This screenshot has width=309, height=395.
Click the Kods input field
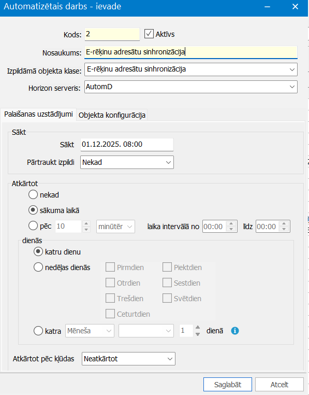[x=112, y=34]
